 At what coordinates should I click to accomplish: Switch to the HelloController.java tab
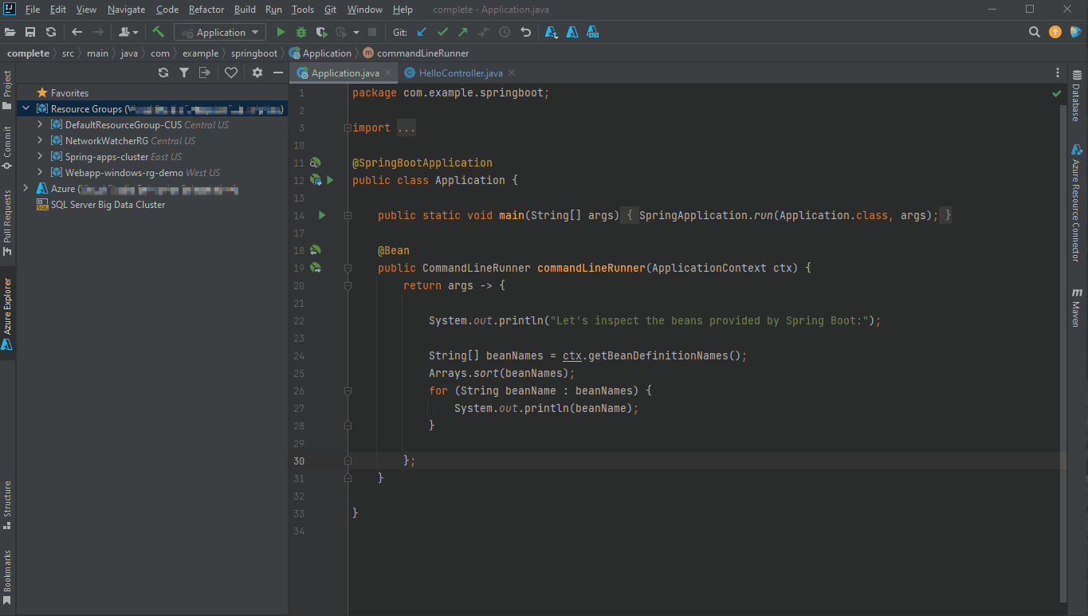tap(461, 73)
